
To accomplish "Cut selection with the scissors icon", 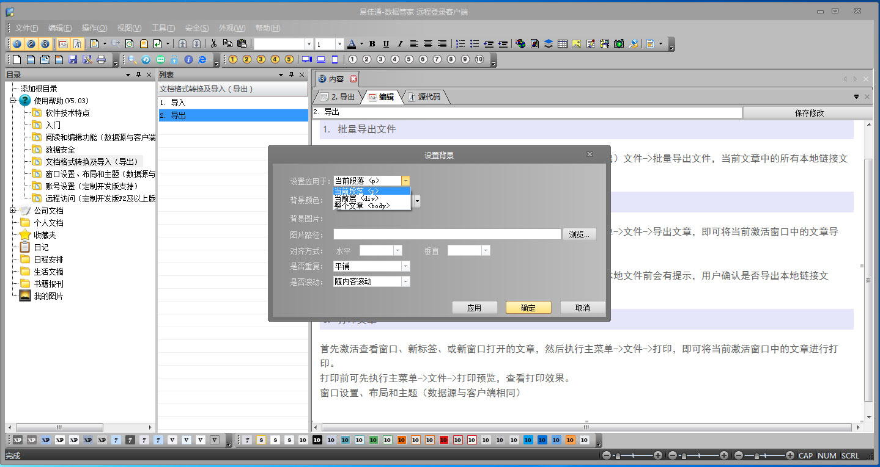I will tap(213, 44).
